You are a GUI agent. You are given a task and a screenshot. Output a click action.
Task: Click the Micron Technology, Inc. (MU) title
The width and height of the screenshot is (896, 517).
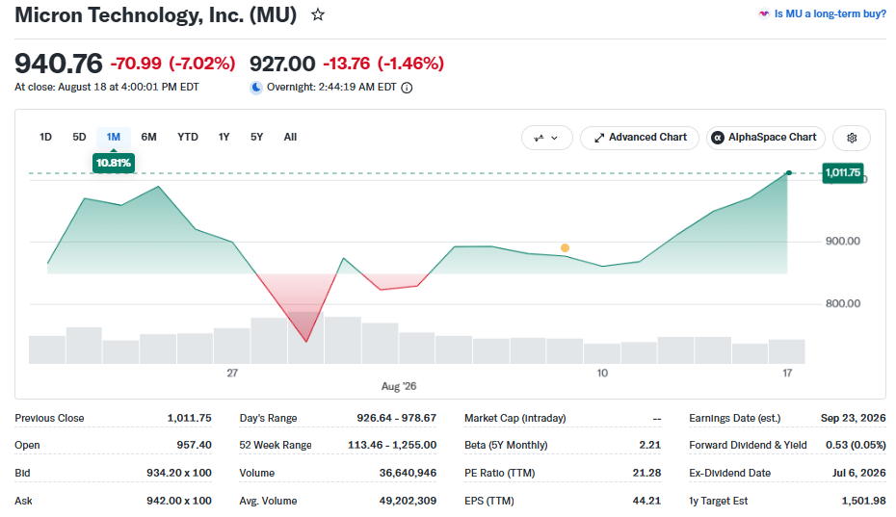point(155,14)
